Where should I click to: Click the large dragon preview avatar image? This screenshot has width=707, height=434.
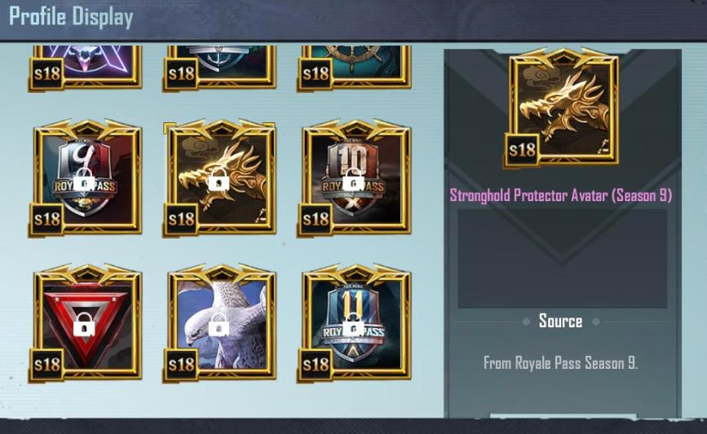tap(563, 107)
